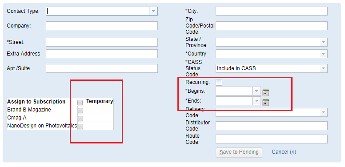
Task: Open the calendar picker for Begins date
Action: click(265, 92)
